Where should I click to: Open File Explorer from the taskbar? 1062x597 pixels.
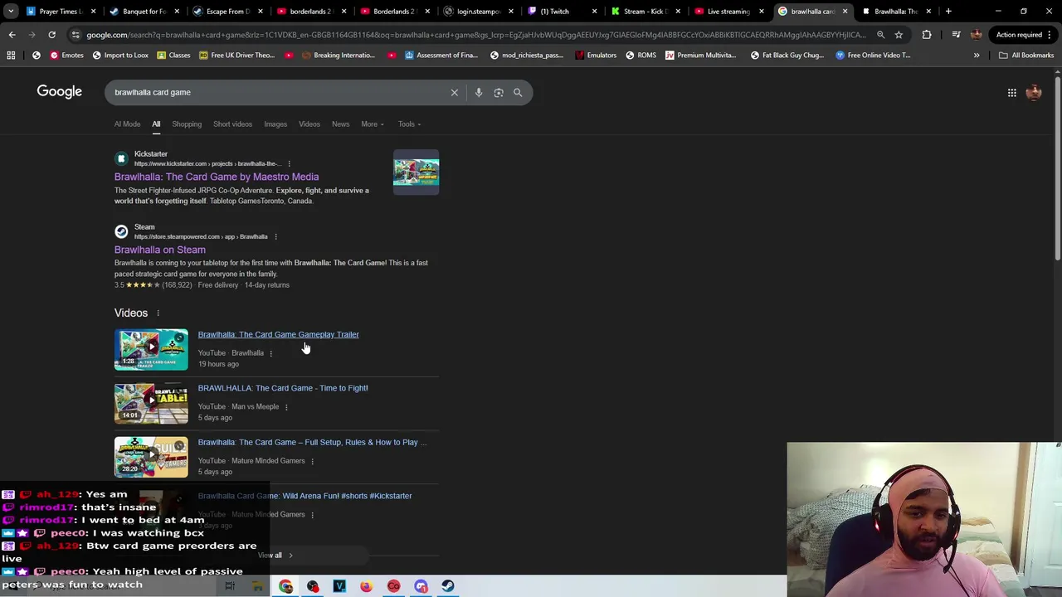pyautogui.click(x=258, y=586)
